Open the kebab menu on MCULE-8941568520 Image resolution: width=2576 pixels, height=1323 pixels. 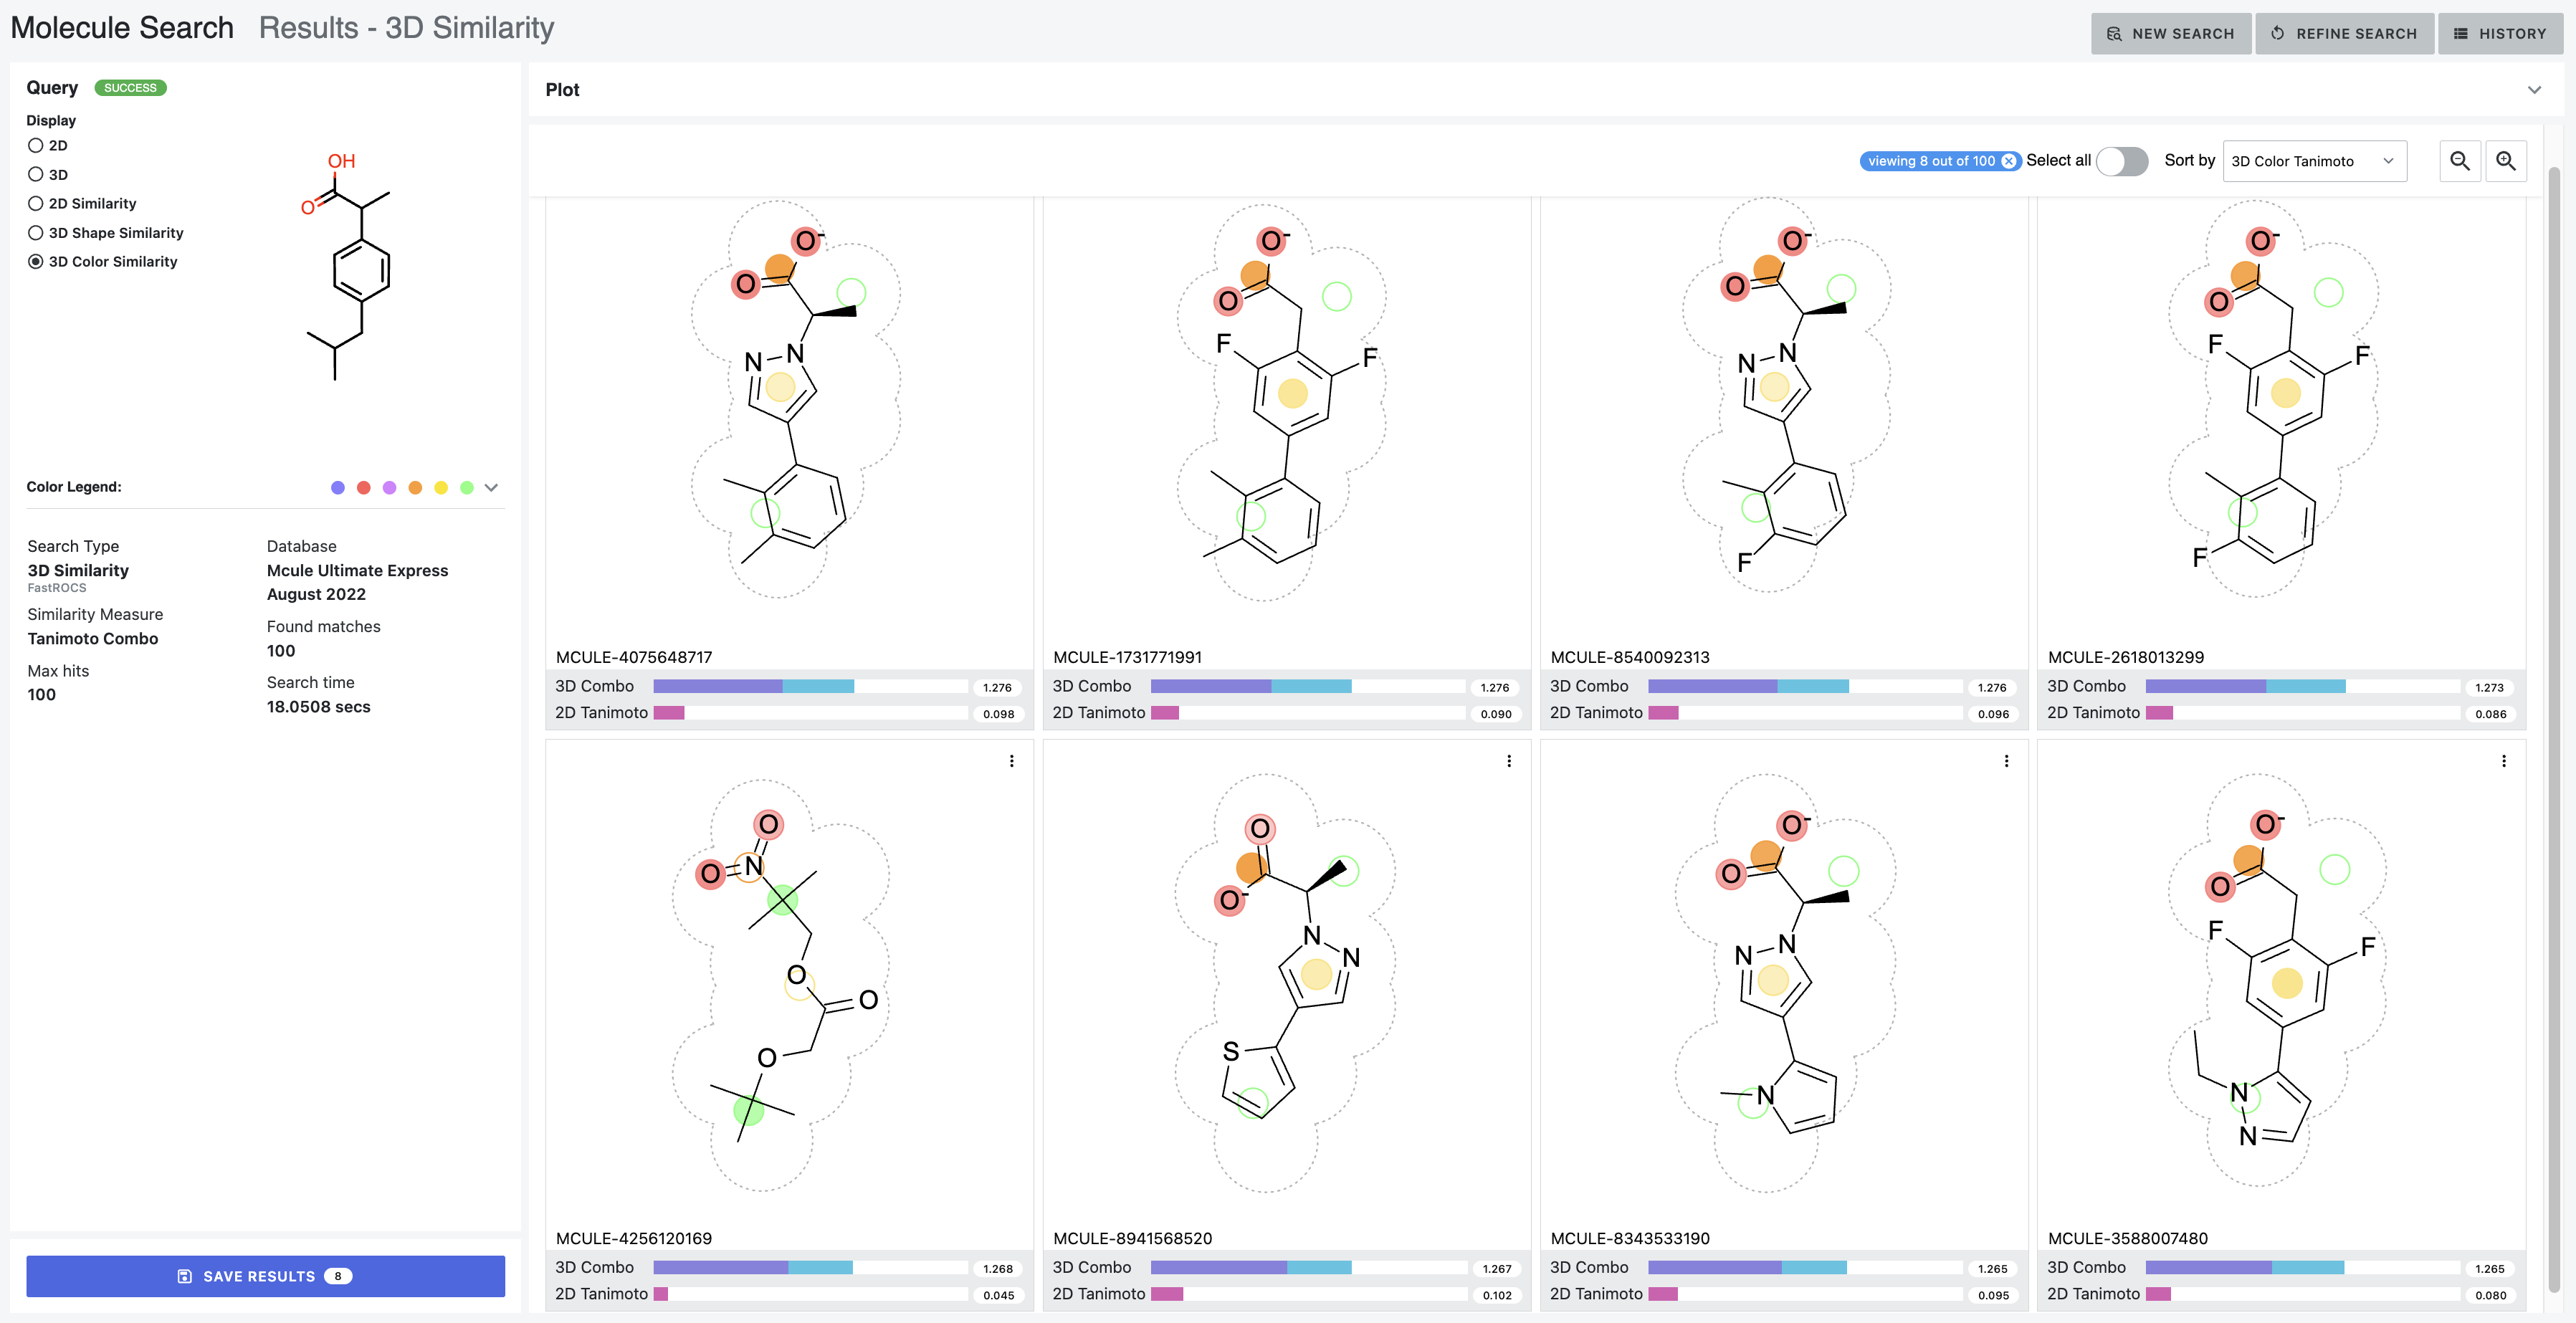point(1509,760)
